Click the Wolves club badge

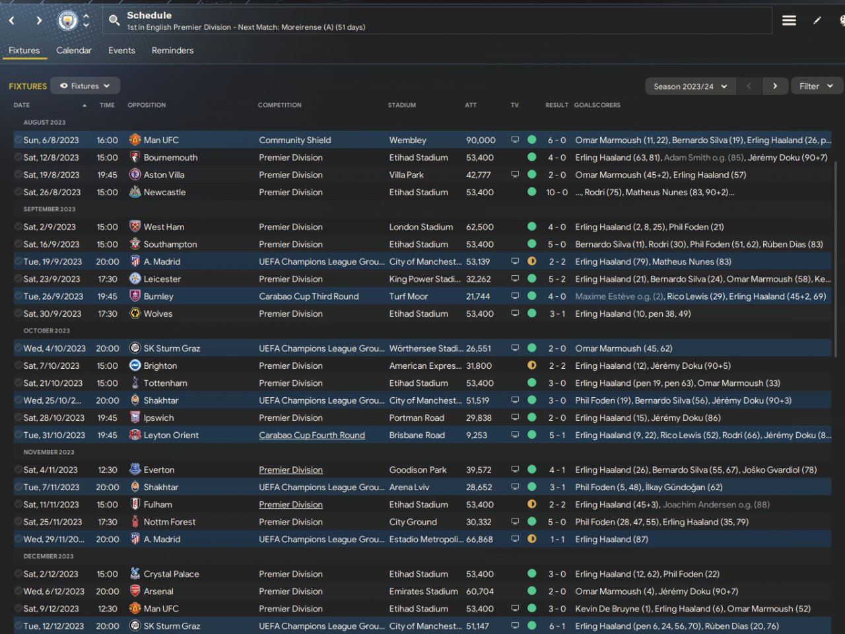pyautogui.click(x=135, y=313)
